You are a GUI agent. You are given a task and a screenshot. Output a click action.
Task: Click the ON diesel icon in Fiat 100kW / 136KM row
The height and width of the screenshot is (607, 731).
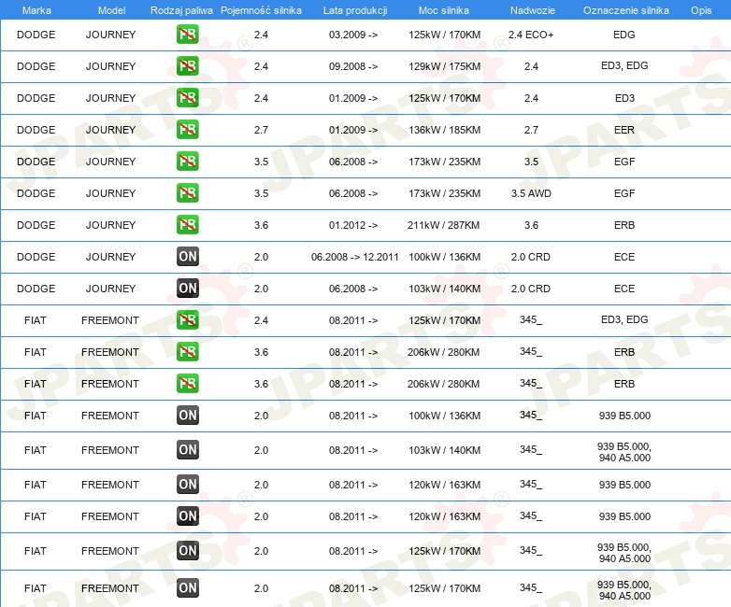point(187,415)
